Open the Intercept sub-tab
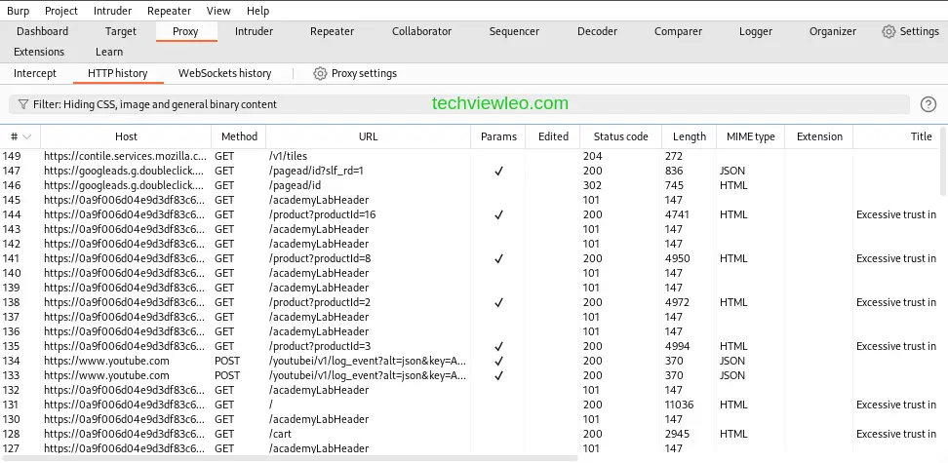 35,73
